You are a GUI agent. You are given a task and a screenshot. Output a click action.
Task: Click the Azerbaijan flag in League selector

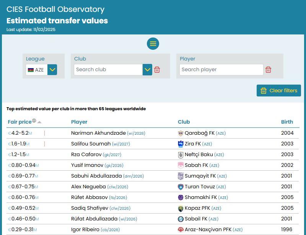click(31, 70)
